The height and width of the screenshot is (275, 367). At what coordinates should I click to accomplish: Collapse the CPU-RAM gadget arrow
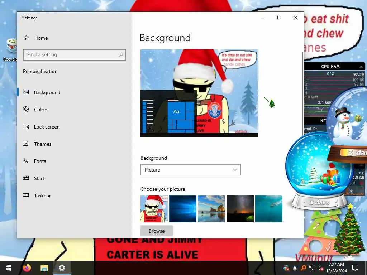click(x=361, y=67)
